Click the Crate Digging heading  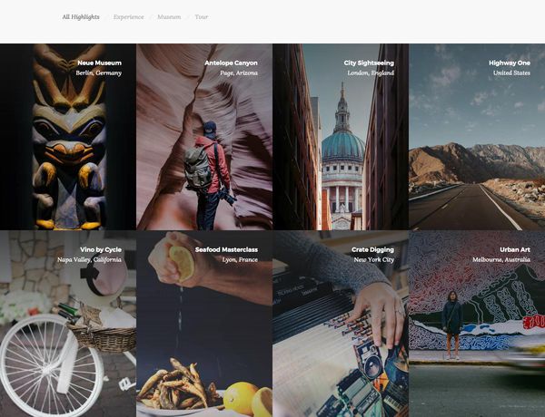click(x=373, y=249)
